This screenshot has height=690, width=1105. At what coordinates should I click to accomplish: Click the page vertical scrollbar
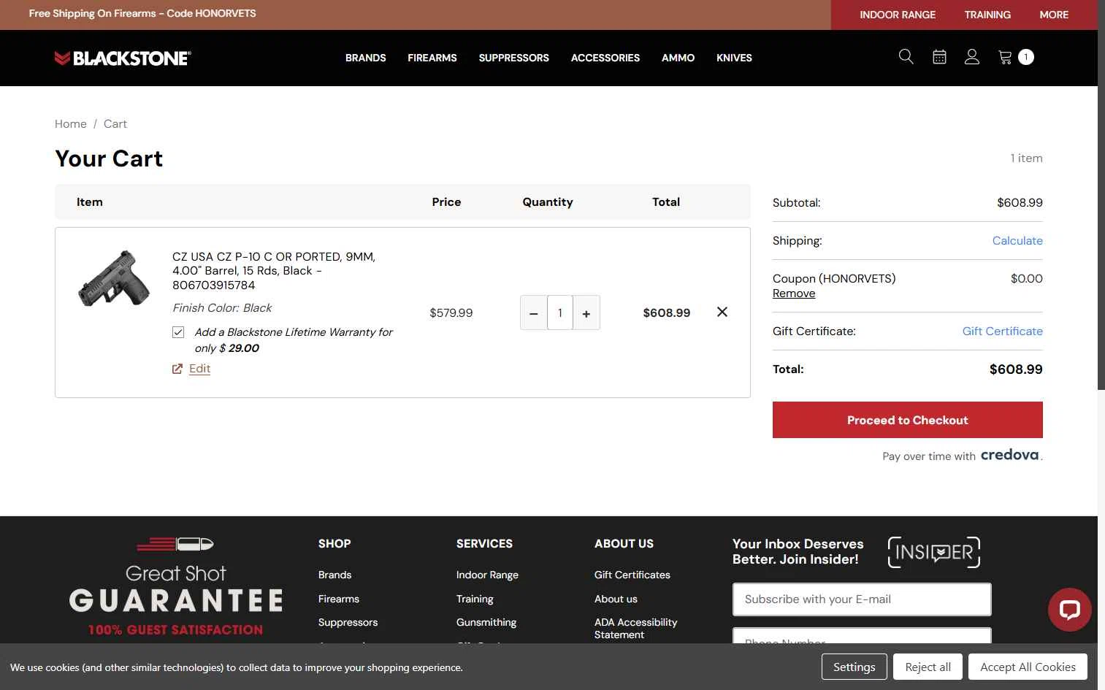click(1101, 195)
